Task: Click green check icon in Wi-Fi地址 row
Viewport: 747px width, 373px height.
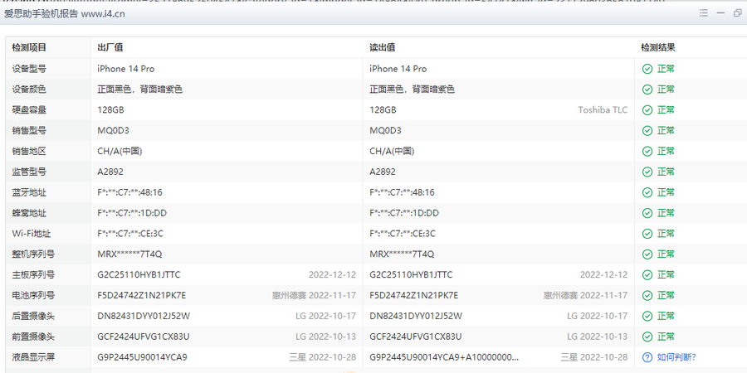Action: point(647,233)
